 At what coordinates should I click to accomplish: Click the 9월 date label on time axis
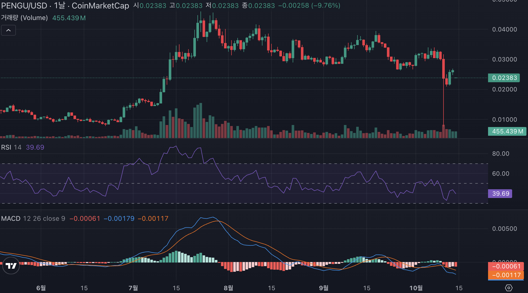pyautogui.click(x=324, y=288)
